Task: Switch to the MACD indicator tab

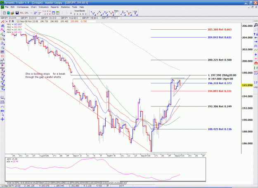Action: 102,183
